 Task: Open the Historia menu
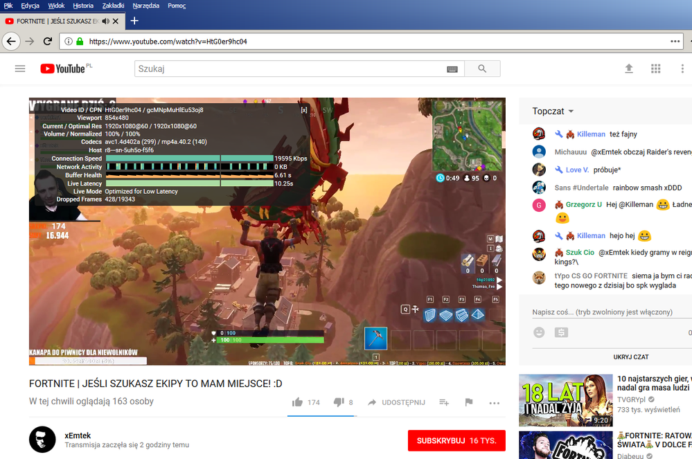click(83, 6)
